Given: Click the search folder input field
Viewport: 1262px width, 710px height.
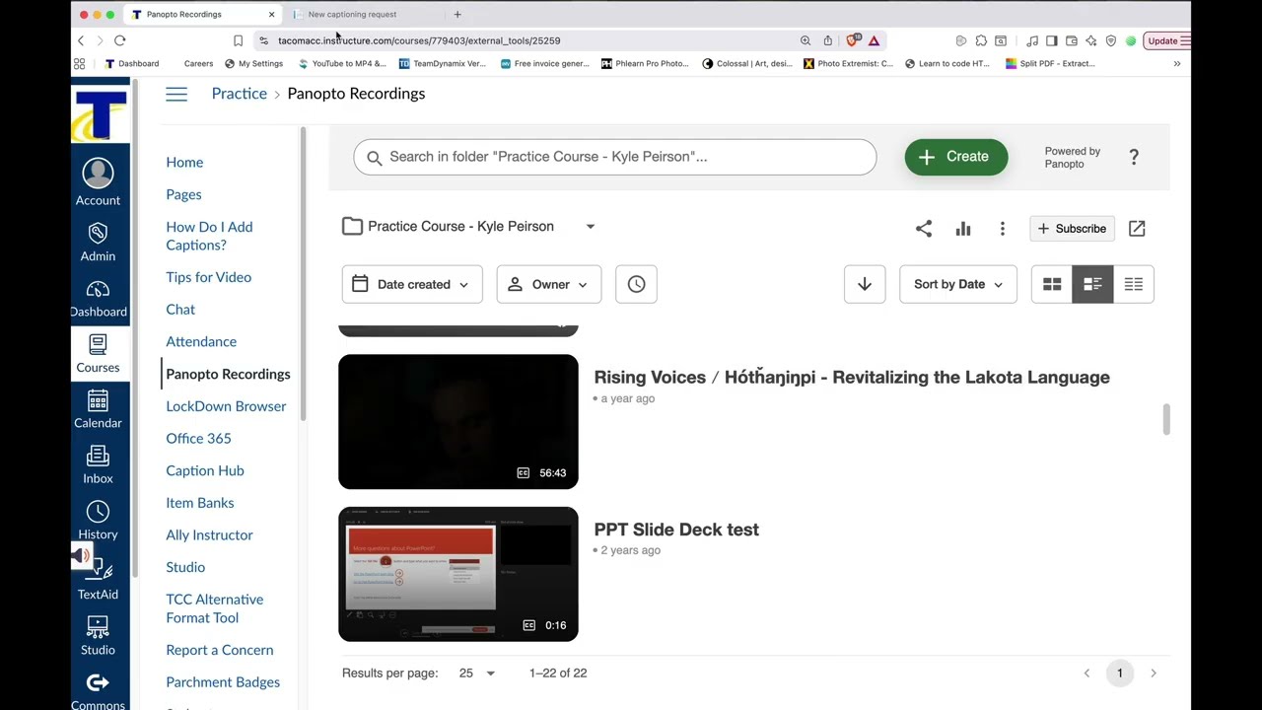Looking at the screenshot, I should [615, 157].
